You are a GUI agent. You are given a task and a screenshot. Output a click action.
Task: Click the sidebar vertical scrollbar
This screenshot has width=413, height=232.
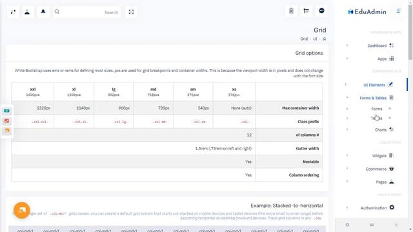coord(410,33)
